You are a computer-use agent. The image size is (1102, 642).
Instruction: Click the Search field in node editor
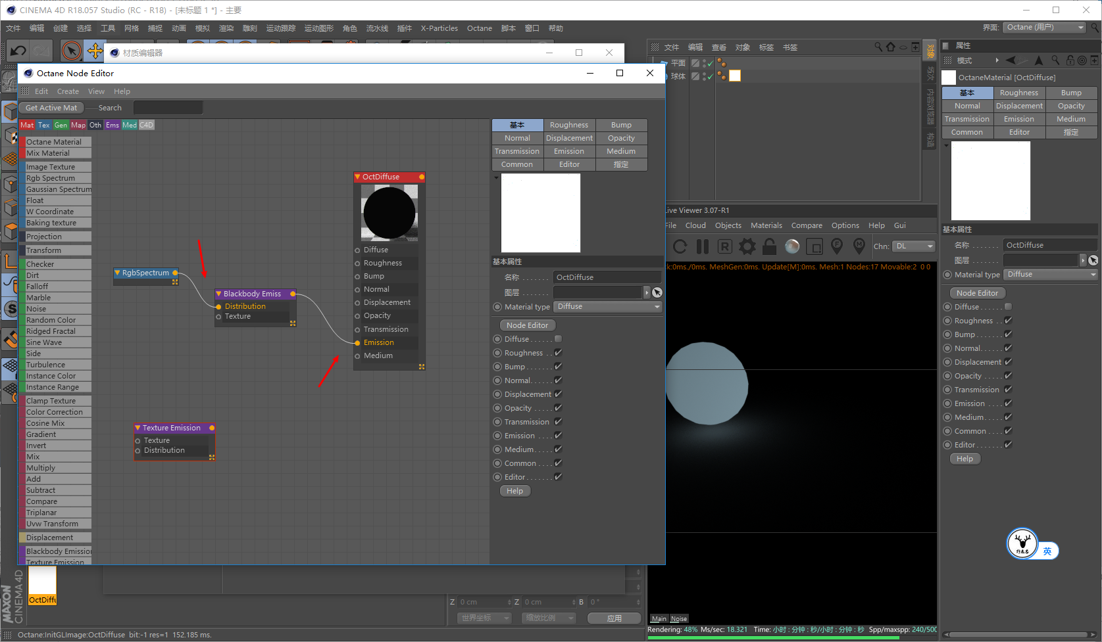tap(168, 108)
